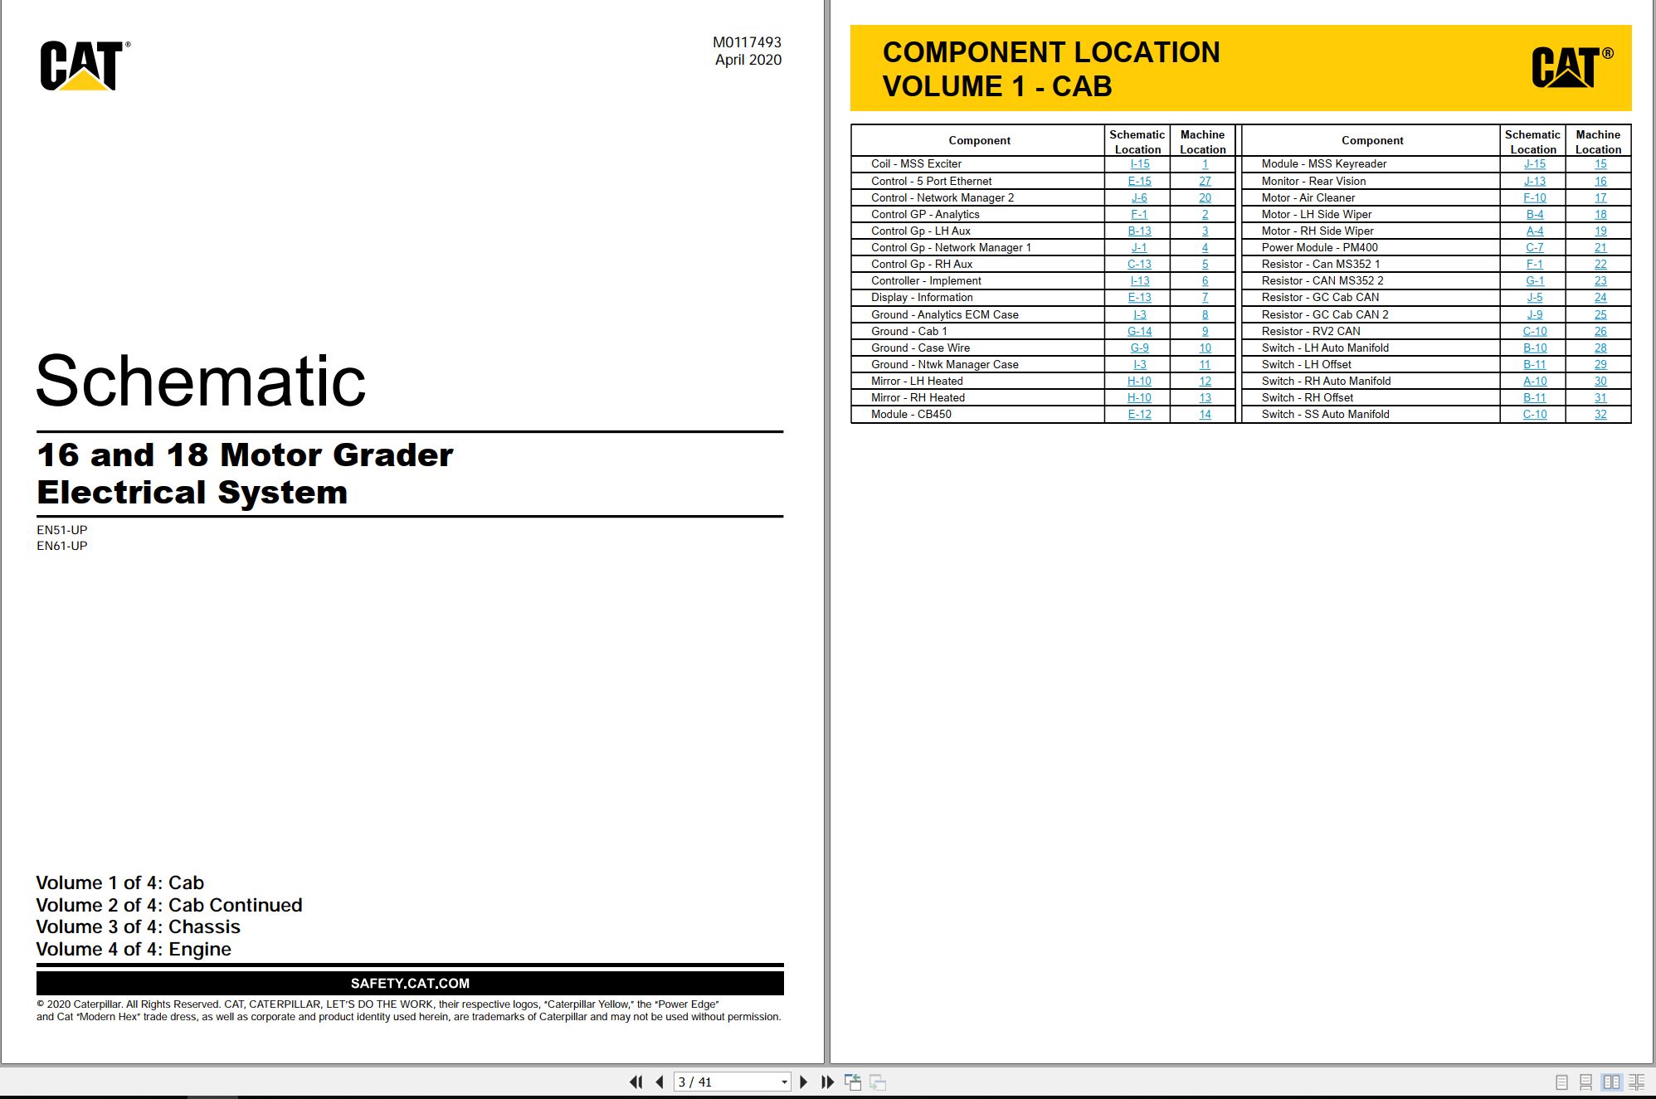Viewport: 1656px width, 1099px height.
Task: Open C-13 link for Control Gp - RH Aux
Action: pyautogui.click(x=1140, y=264)
